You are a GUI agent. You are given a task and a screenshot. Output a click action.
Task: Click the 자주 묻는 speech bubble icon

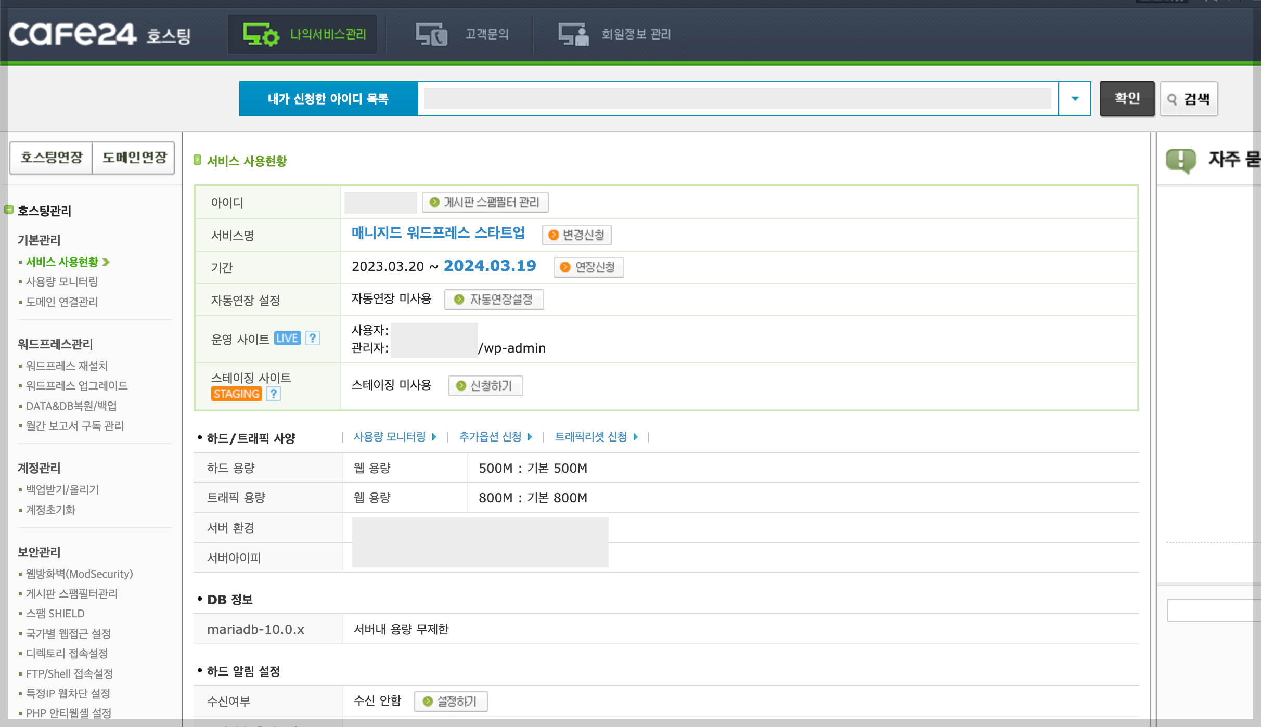click(x=1181, y=160)
